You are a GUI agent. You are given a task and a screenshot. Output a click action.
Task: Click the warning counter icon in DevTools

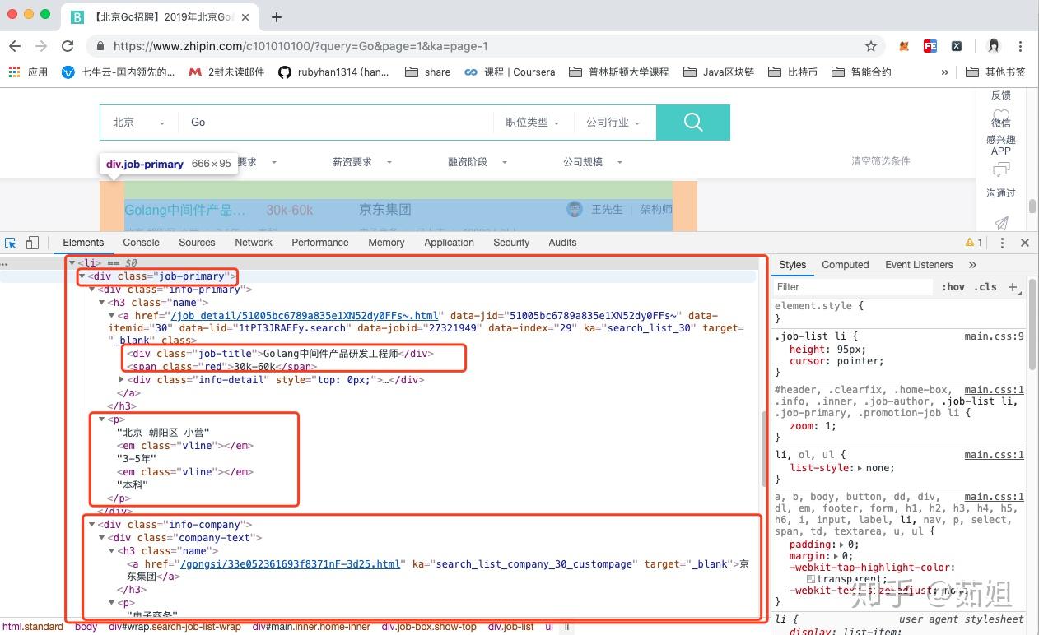pos(973,242)
